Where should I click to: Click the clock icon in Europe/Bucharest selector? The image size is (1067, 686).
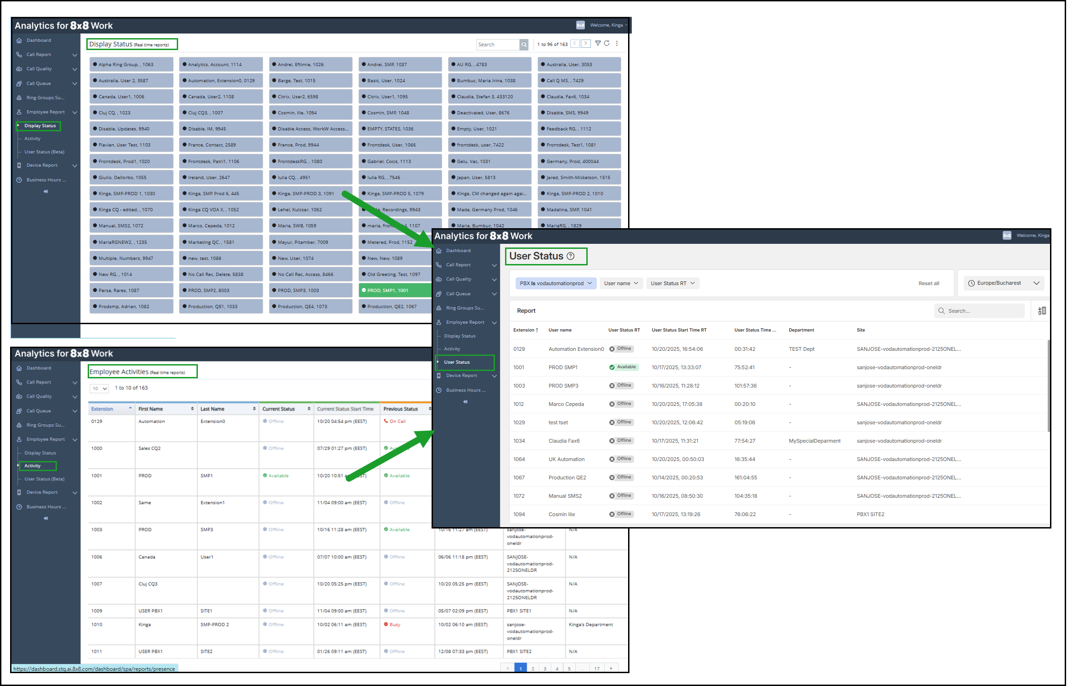[972, 283]
